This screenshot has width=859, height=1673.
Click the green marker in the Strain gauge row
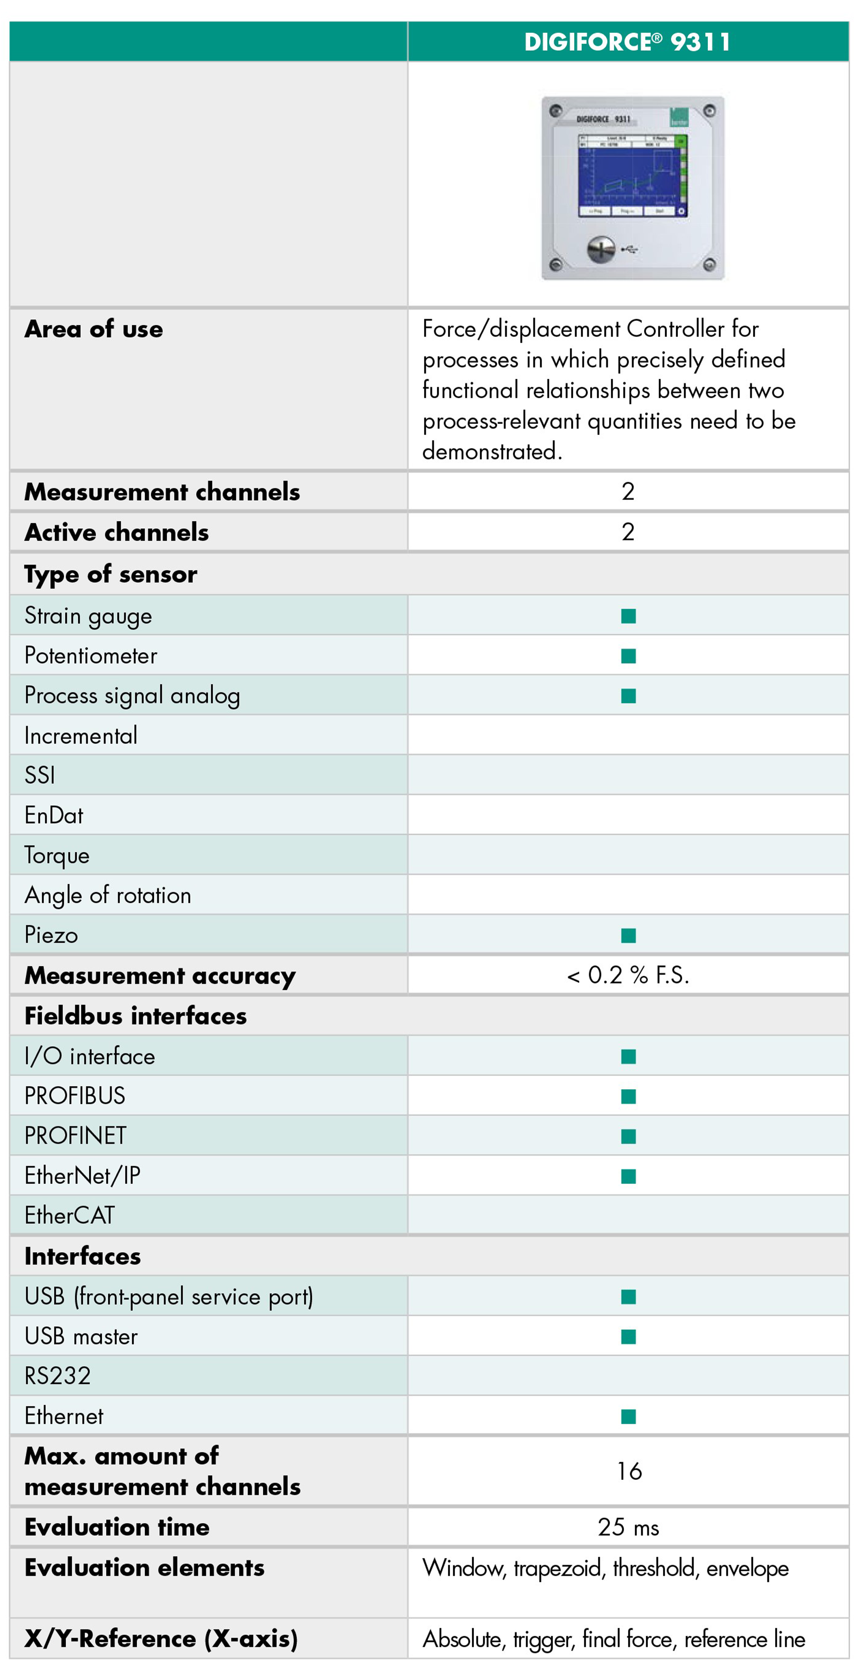(x=628, y=616)
